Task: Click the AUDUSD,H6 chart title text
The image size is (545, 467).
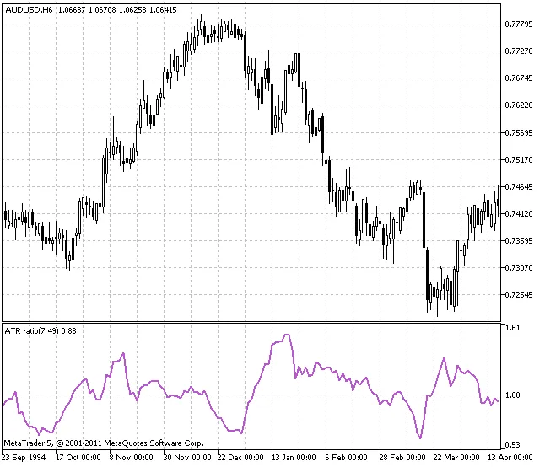Action: coord(29,10)
